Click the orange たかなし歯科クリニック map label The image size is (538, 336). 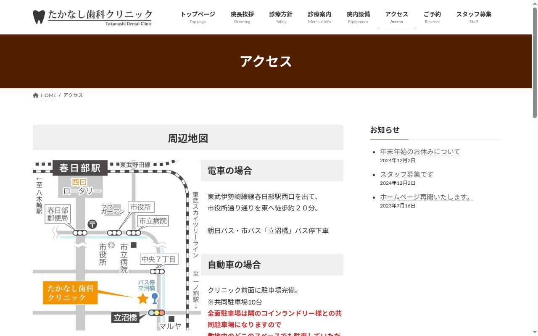coord(70,293)
